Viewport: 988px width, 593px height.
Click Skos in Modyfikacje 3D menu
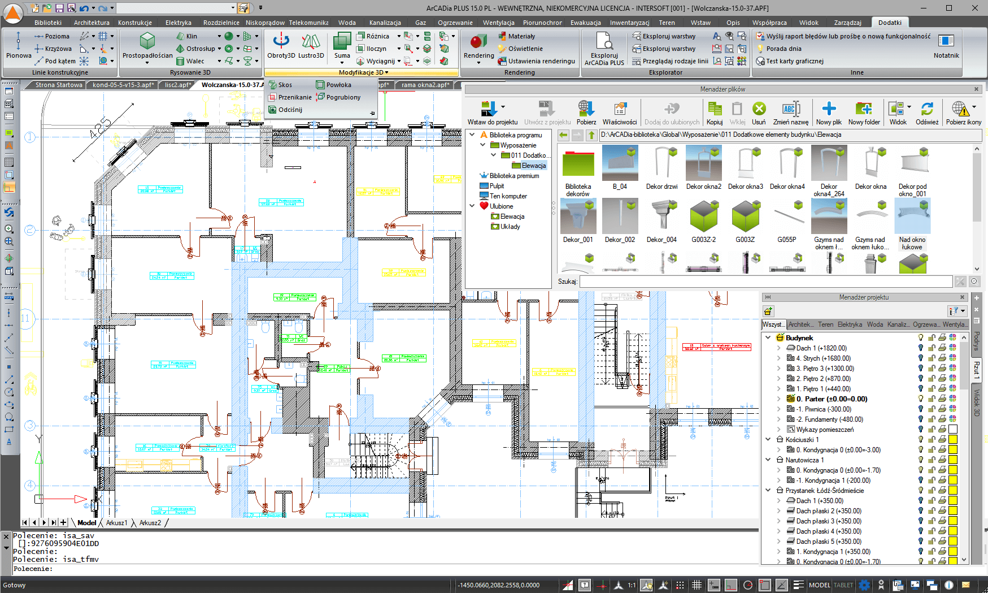280,85
